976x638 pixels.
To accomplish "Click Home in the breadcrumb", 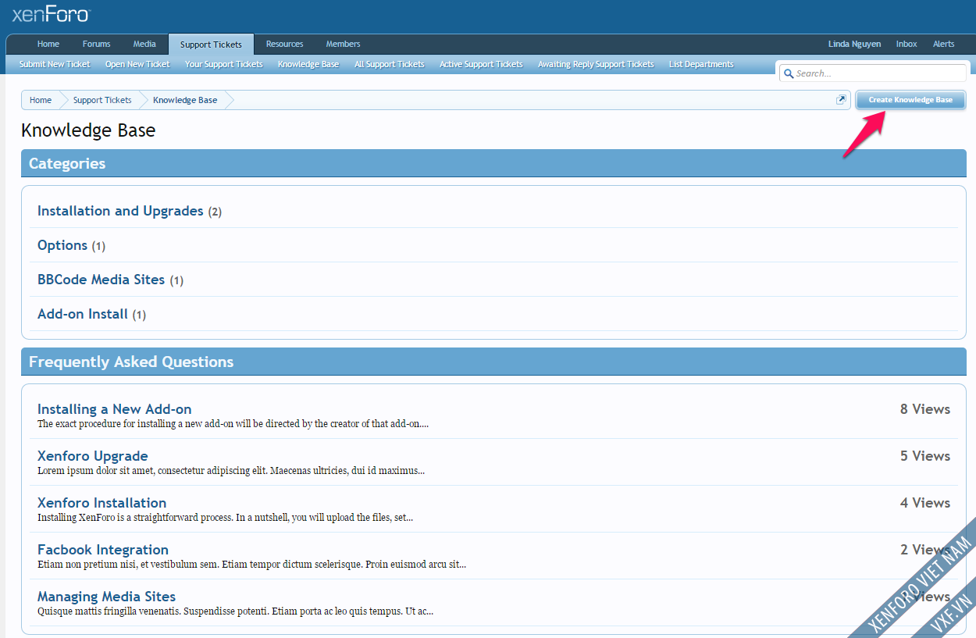I will pyautogui.click(x=41, y=99).
